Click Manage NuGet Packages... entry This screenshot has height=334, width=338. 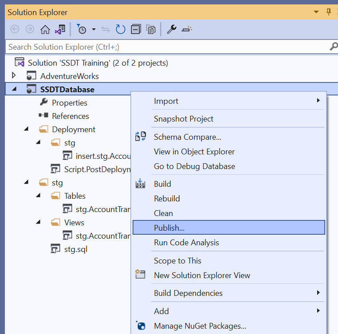point(200,326)
